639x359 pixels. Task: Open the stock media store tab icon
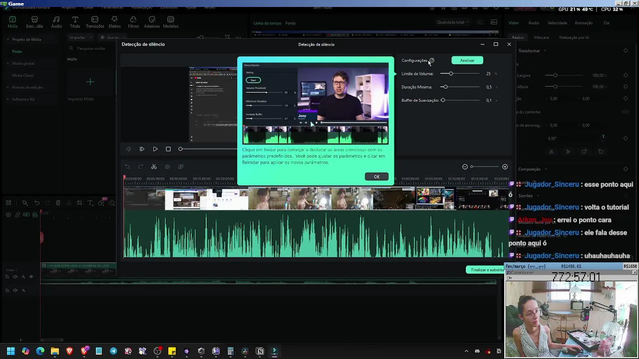pyautogui.click(x=34, y=22)
